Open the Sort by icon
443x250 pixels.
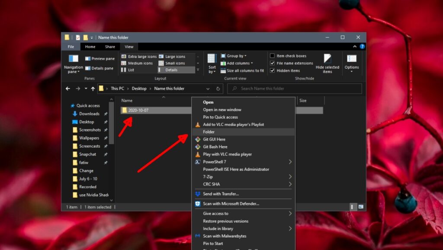tap(212, 63)
